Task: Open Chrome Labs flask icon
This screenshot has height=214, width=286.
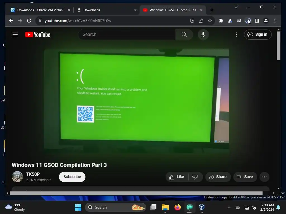Action: pyautogui.click(x=230, y=21)
